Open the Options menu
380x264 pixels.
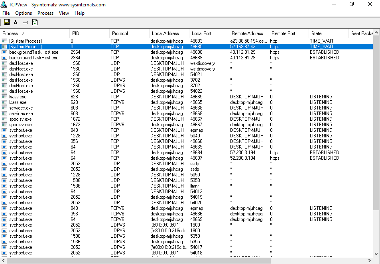tap(24, 13)
